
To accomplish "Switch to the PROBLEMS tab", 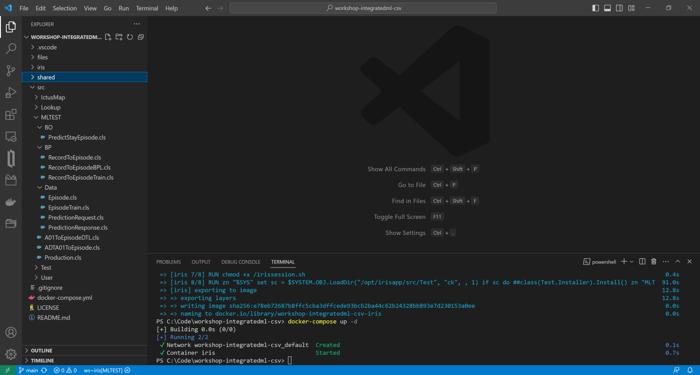I will [168, 262].
